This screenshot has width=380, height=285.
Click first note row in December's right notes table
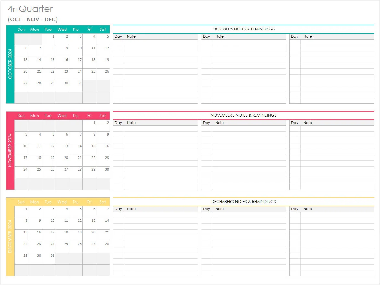[337, 215]
